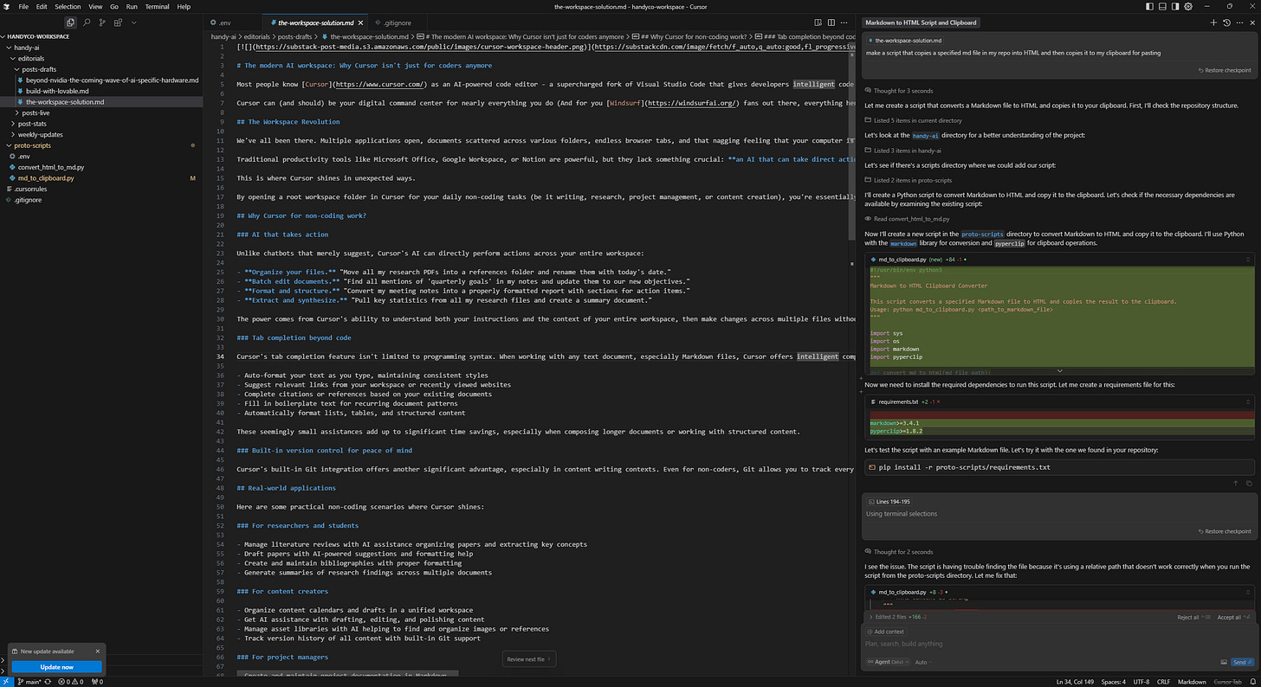Open the Auto model dropdown
The height and width of the screenshot is (687, 1261).
921,662
